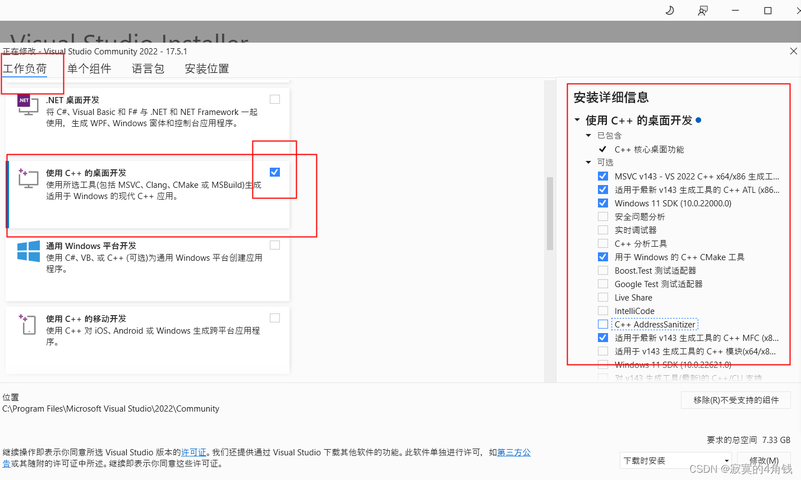
Task: Switch to the 语言包 tab
Action: (x=148, y=68)
